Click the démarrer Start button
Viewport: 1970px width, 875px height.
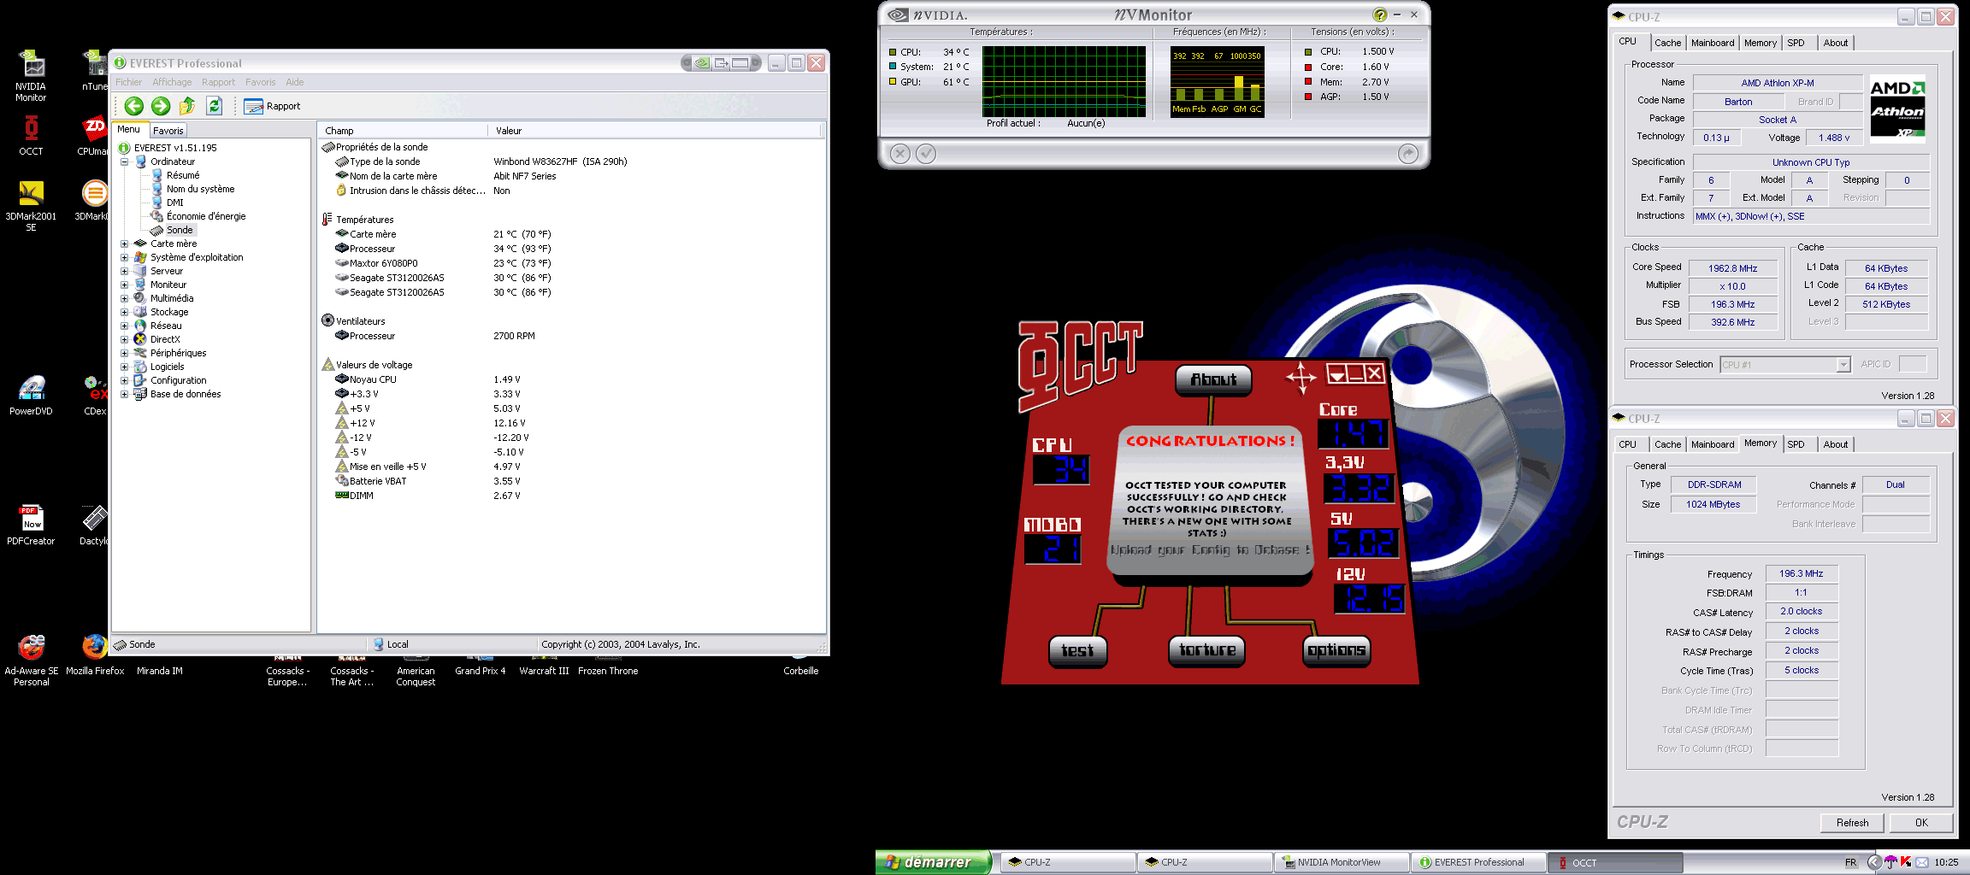(x=932, y=862)
